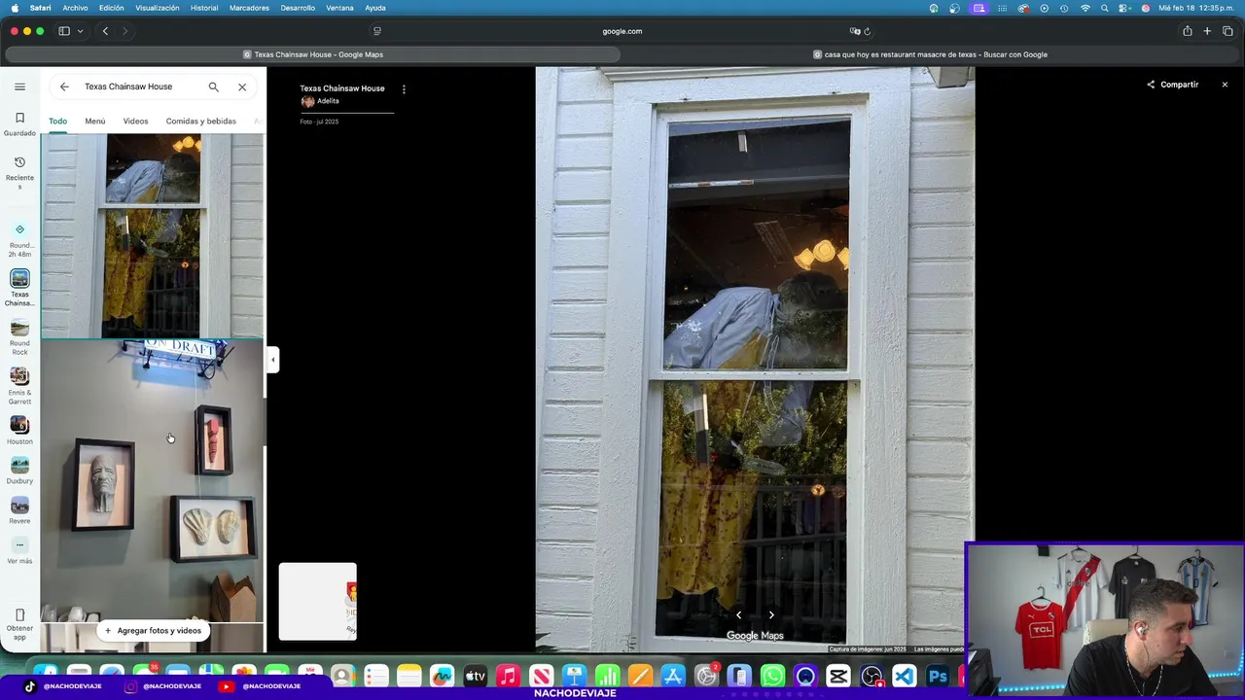The height and width of the screenshot is (700, 1245).
Task: Open Duxbury recent place shortcut
Action: pyautogui.click(x=19, y=471)
